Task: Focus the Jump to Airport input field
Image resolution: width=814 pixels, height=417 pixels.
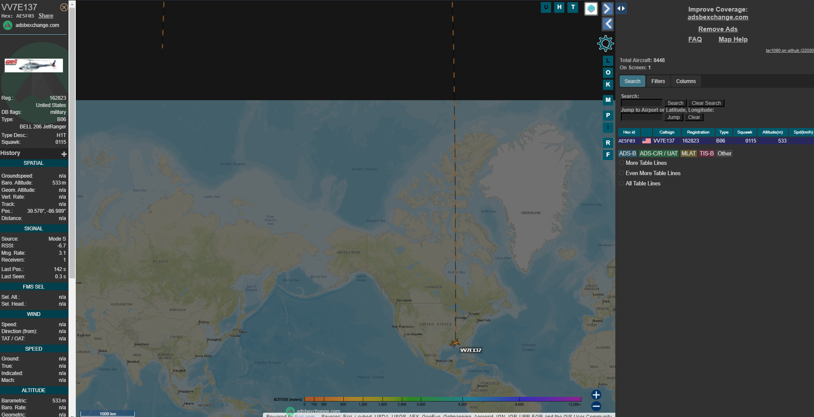Action: pos(641,117)
